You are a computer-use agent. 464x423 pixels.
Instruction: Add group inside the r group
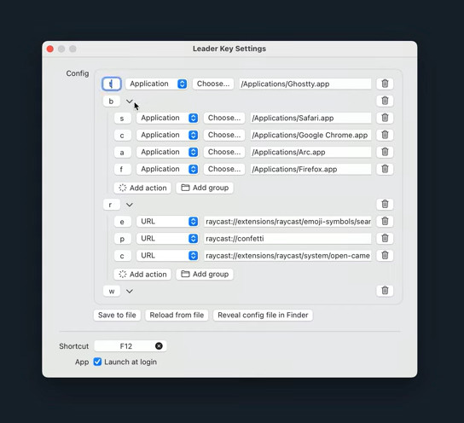click(205, 275)
